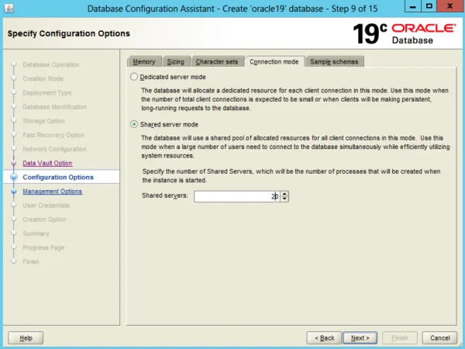Click the 'Fast Recovery Option' step text
Screen dimensions: 465x349
point(53,135)
